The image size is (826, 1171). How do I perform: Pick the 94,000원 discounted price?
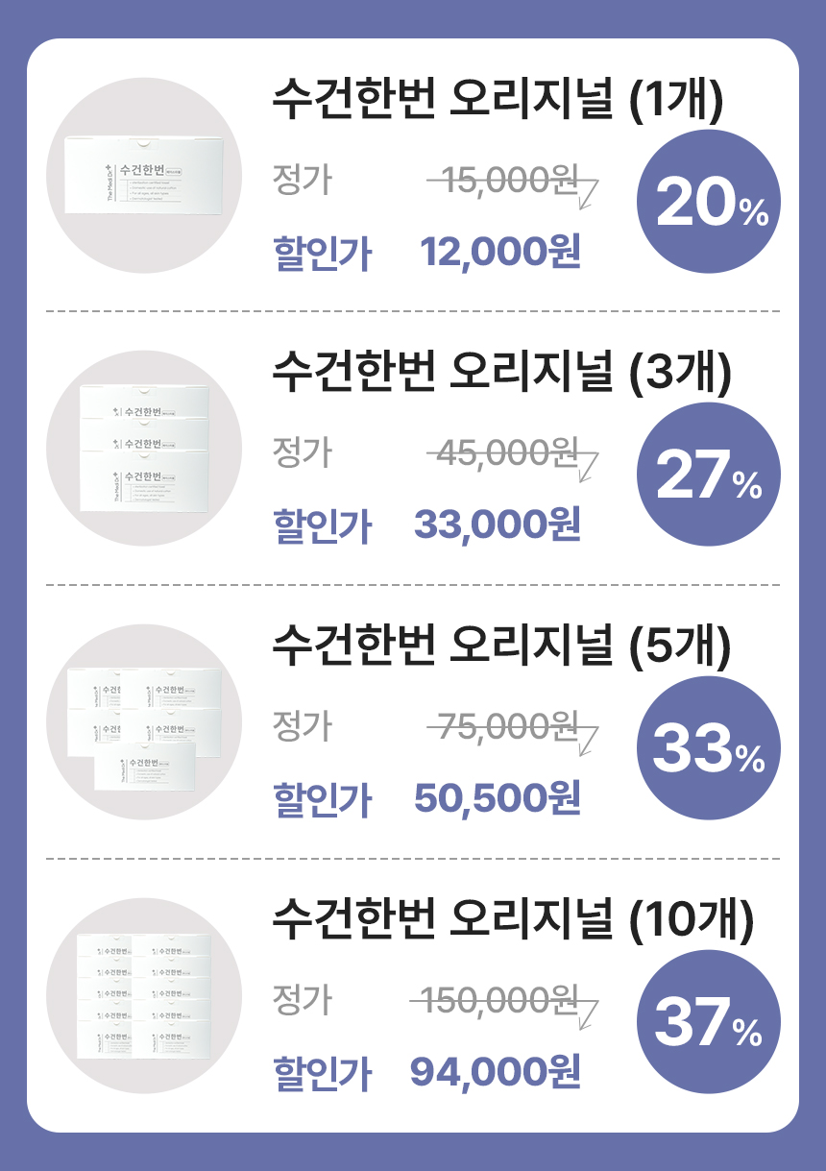coord(496,1071)
